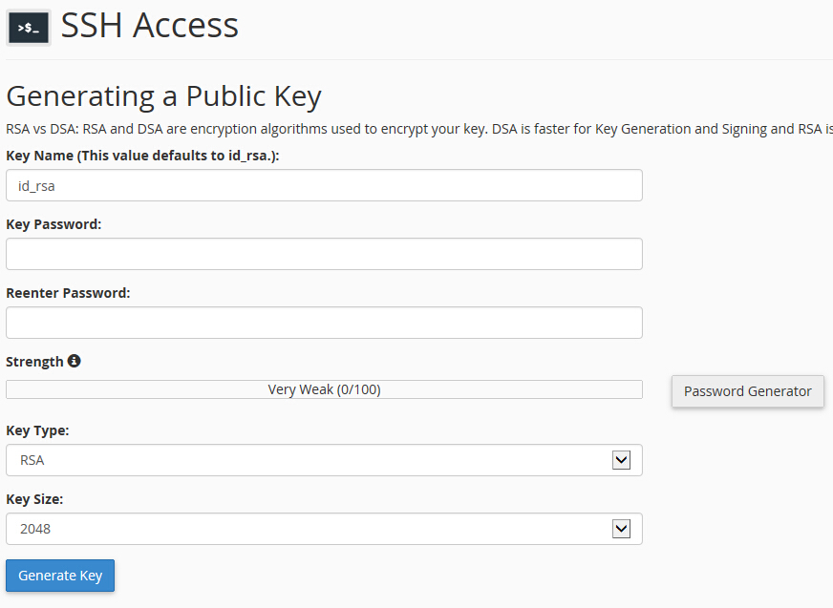The height and width of the screenshot is (608, 833).
Task: Click the Key Size dropdown arrow
Action: (x=621, y=529)
